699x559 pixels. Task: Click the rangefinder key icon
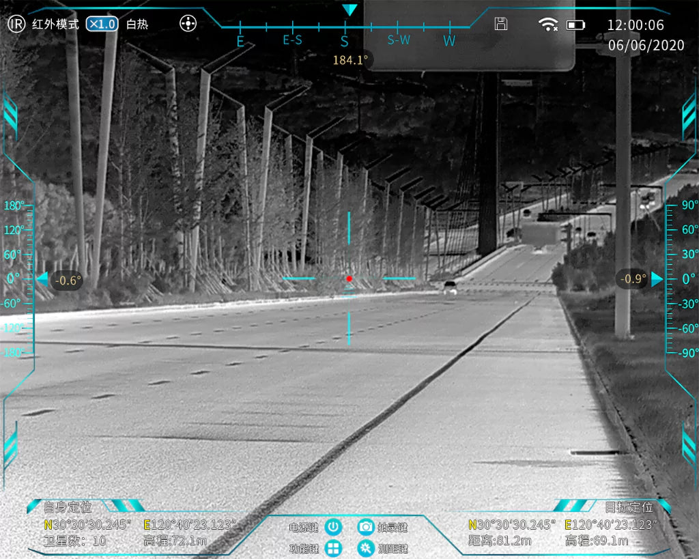(366, 548)
